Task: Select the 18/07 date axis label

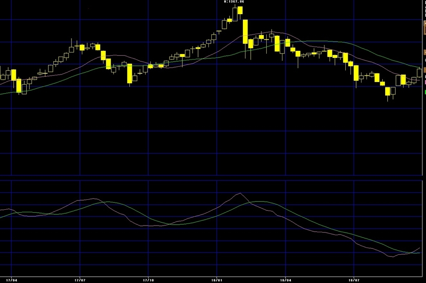Action: click(354, 280)
